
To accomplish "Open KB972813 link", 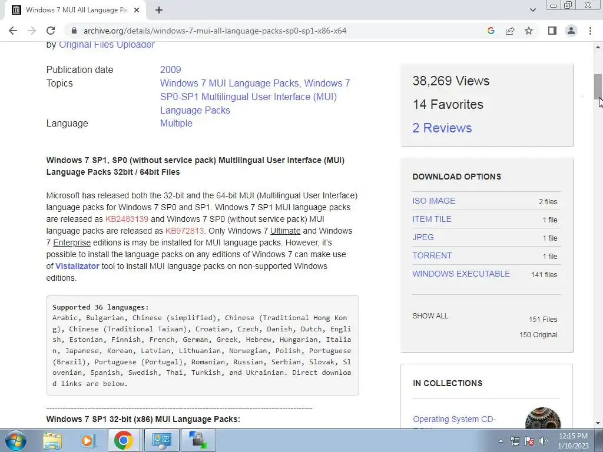I will click(x=184, y=231).
